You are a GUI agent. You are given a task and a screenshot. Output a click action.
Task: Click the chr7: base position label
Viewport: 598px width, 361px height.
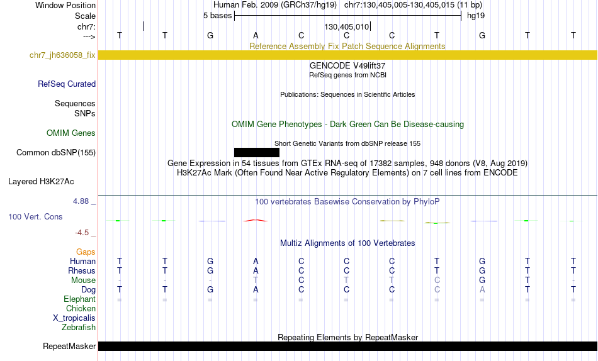[x=86, y=26]
